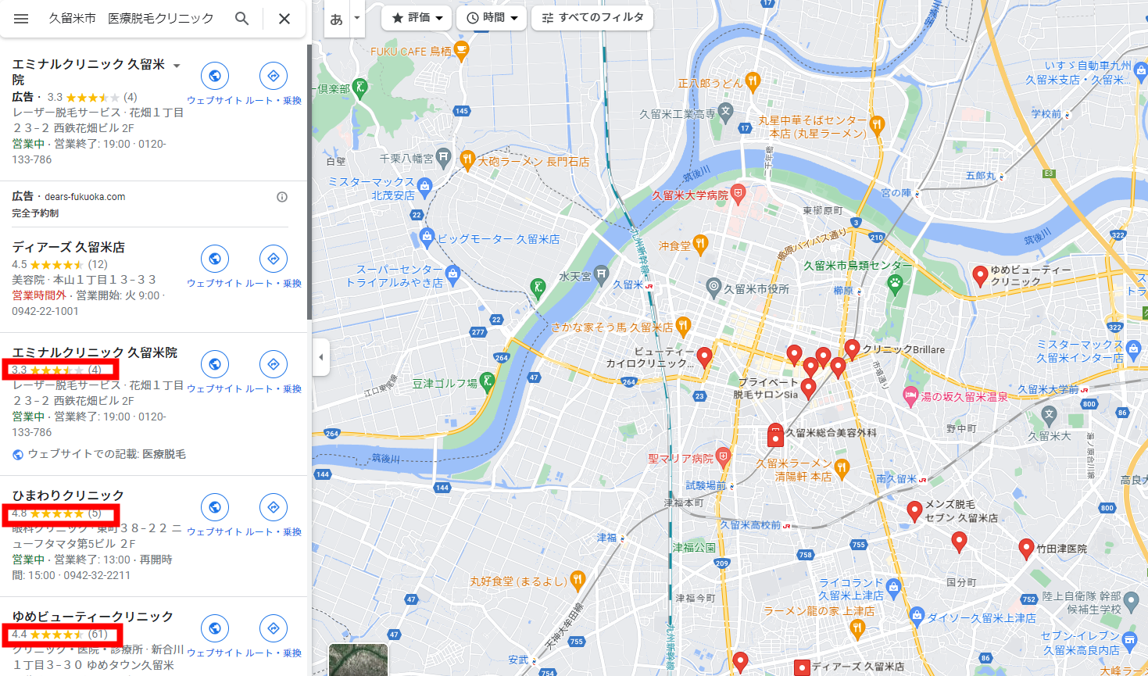Image resolution: width=1148 pixels, height=676 pixels.
Task: Click the あ input mode button
Action: (336, 19)
